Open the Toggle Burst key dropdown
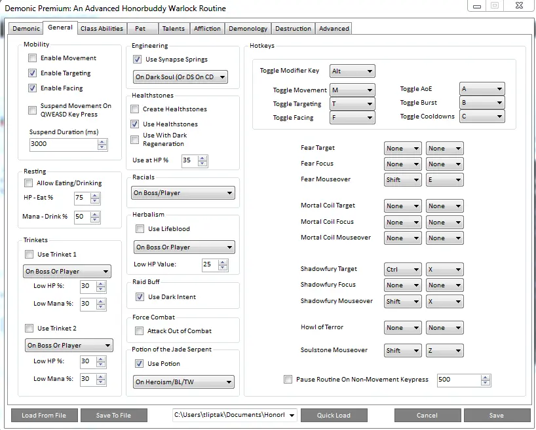536x430 pixels. [482, 103]
